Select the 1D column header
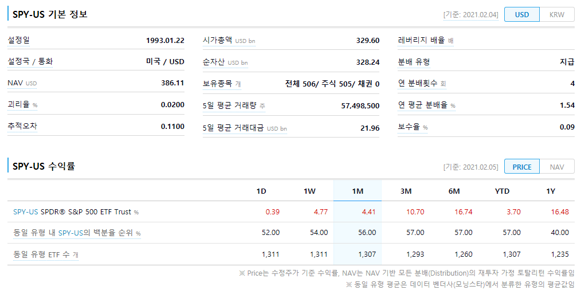This screenshot has height=298, width=581. point(261,191)
